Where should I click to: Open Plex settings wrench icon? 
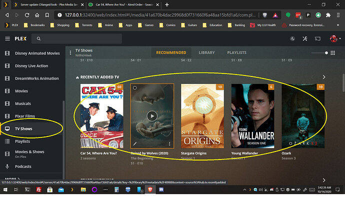pos(304,38)
